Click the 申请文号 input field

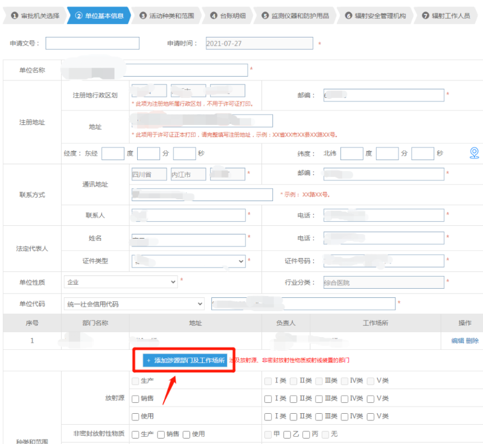tap(92, 43)
